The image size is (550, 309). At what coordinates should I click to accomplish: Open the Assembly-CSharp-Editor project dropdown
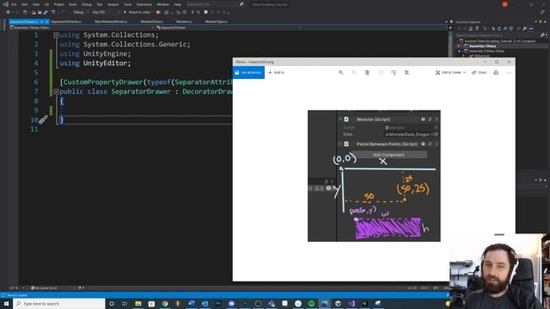(x=82, y=27)
